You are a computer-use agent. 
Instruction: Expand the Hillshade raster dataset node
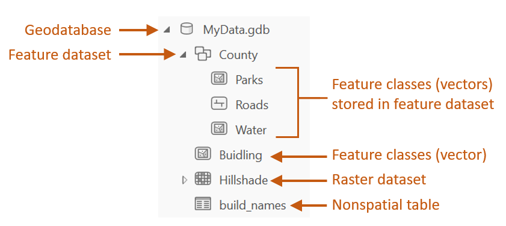pos(184,180)
